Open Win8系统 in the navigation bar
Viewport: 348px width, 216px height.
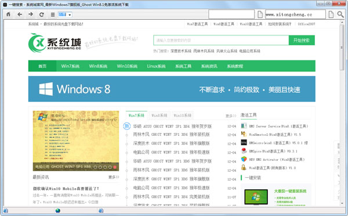coord(98,66)
